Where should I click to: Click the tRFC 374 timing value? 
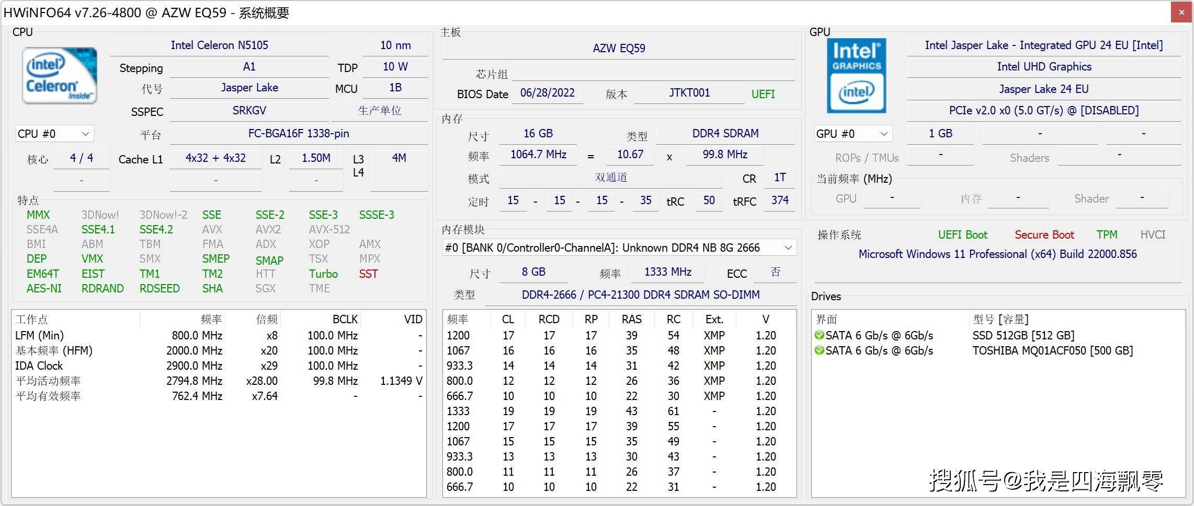[780, 201]
